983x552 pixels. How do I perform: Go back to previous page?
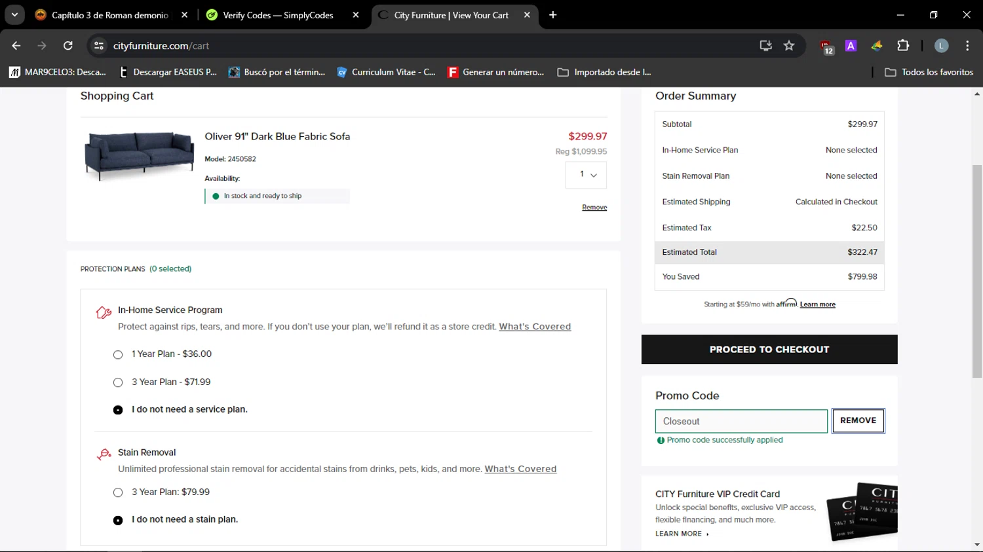pos(16,46)
